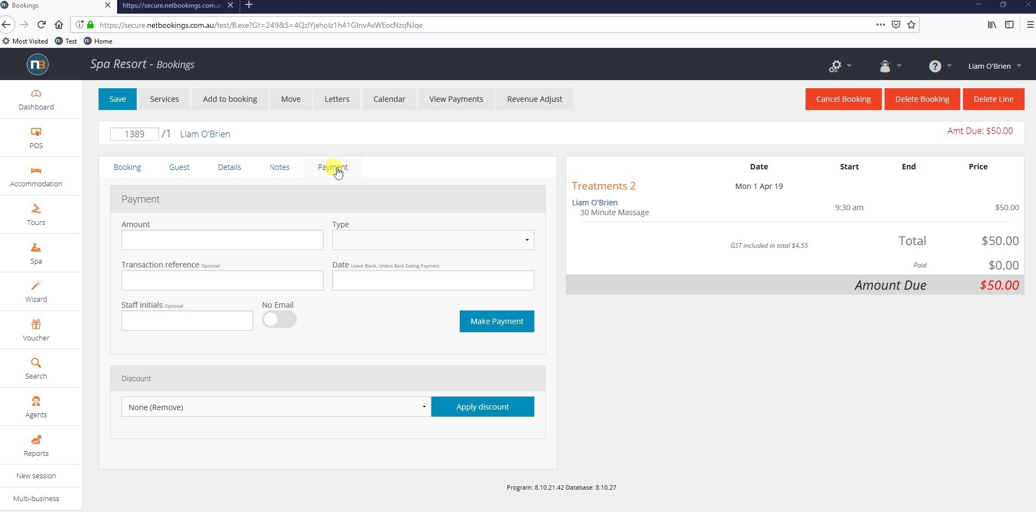This screenshot has width=1036, height=512.
Task: Toggle the browser sidebar icon
Action: point(1009,25)
